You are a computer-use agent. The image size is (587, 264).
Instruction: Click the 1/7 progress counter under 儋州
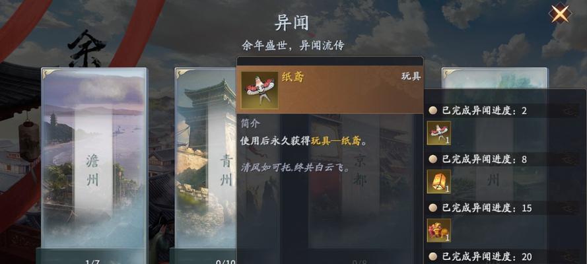[92, 261]
